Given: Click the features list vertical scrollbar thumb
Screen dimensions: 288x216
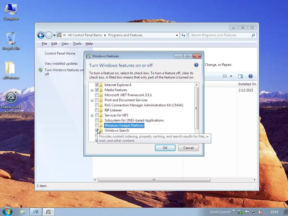Looking at the screenshot, I should coord(196,108).
